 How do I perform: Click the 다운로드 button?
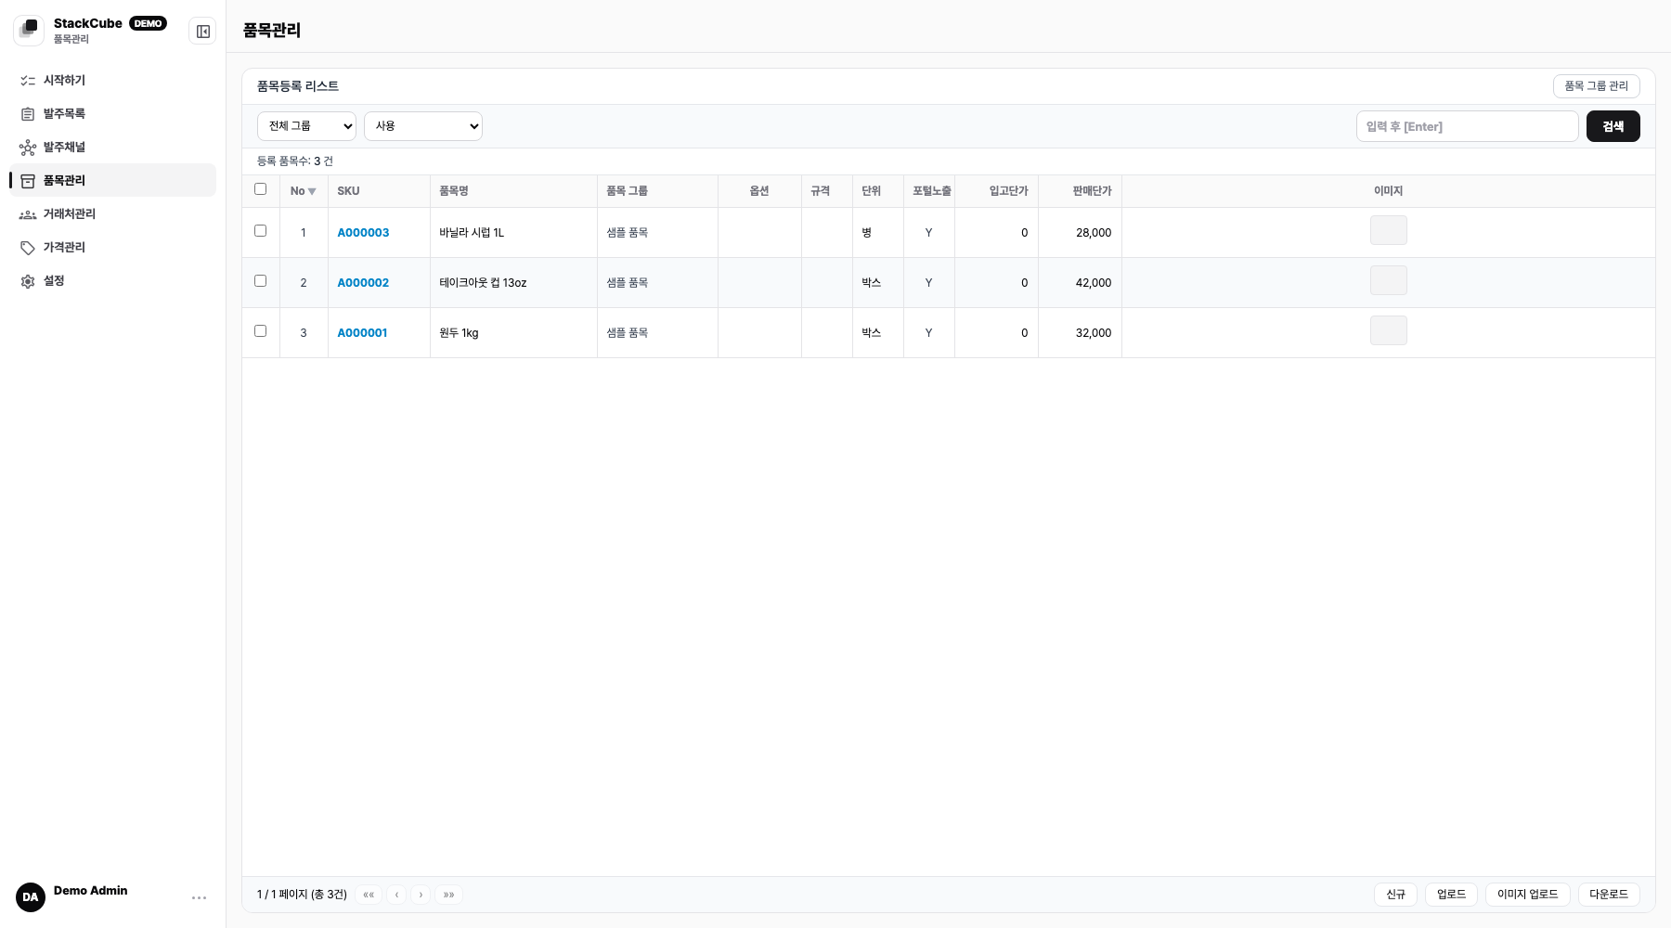click(x=1609, y=895)
